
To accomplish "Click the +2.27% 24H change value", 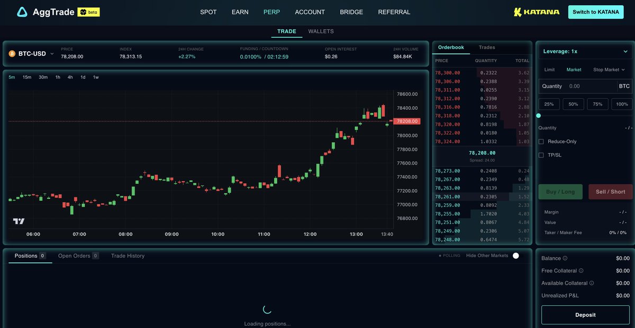I will pos(187,57).
